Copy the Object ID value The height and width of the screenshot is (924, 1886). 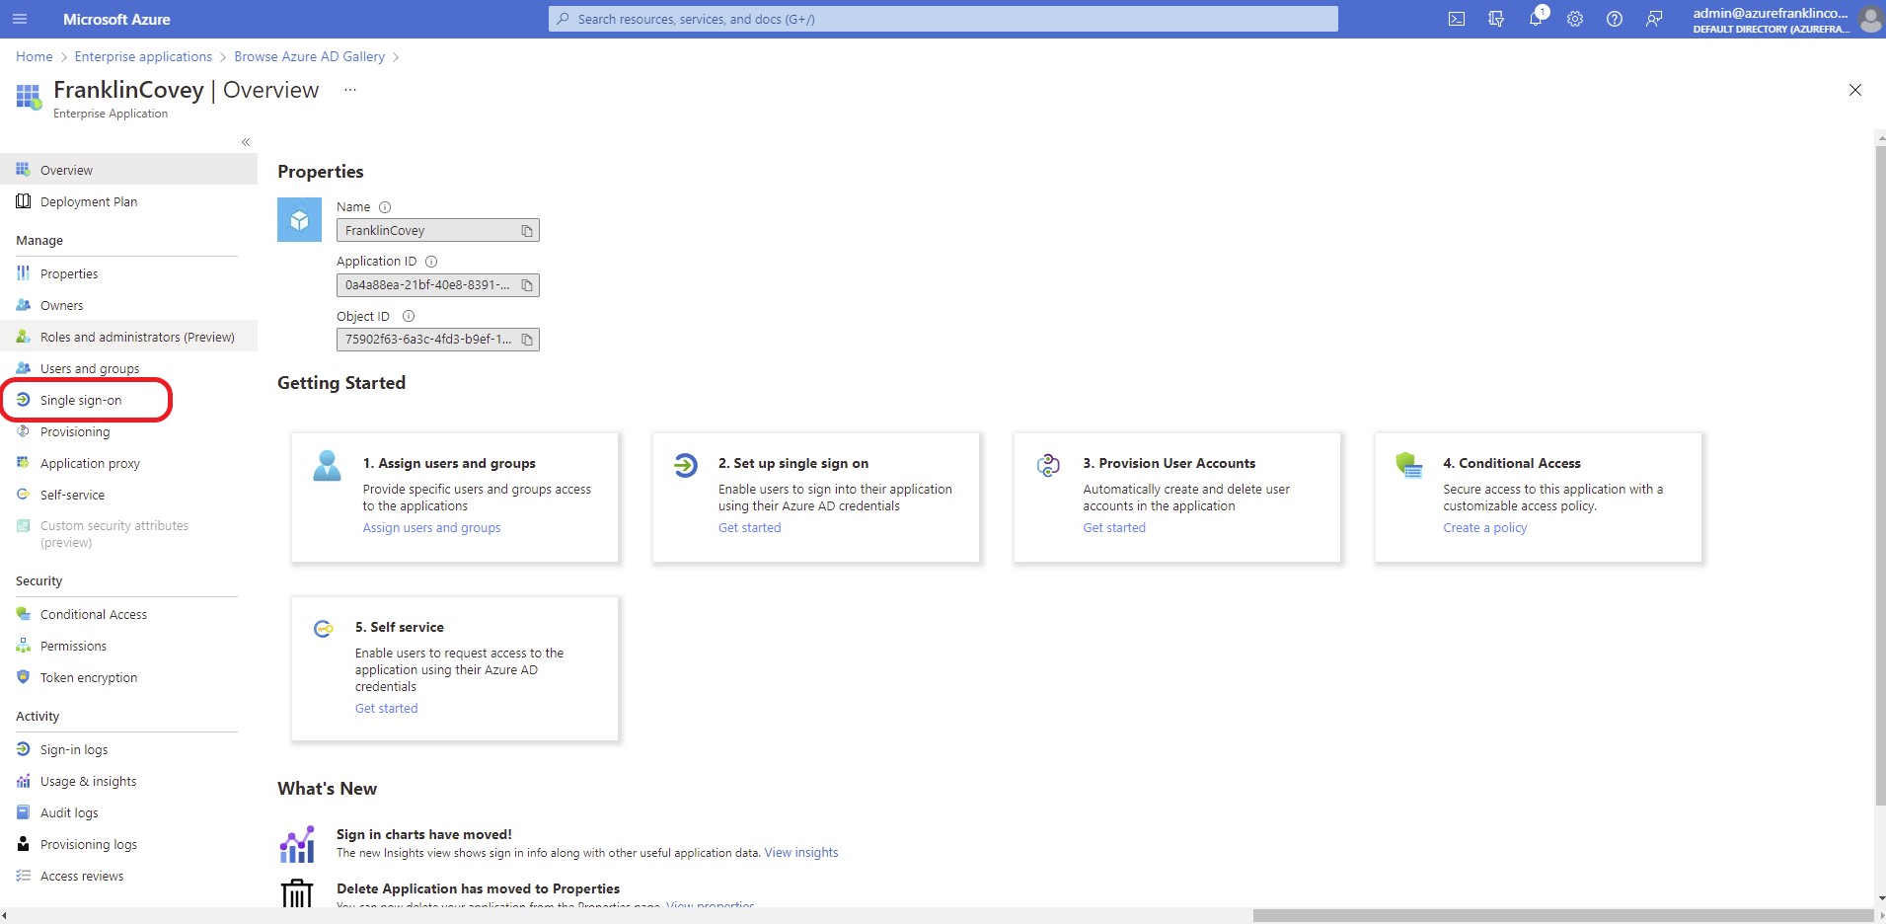[x=526, y=339]
